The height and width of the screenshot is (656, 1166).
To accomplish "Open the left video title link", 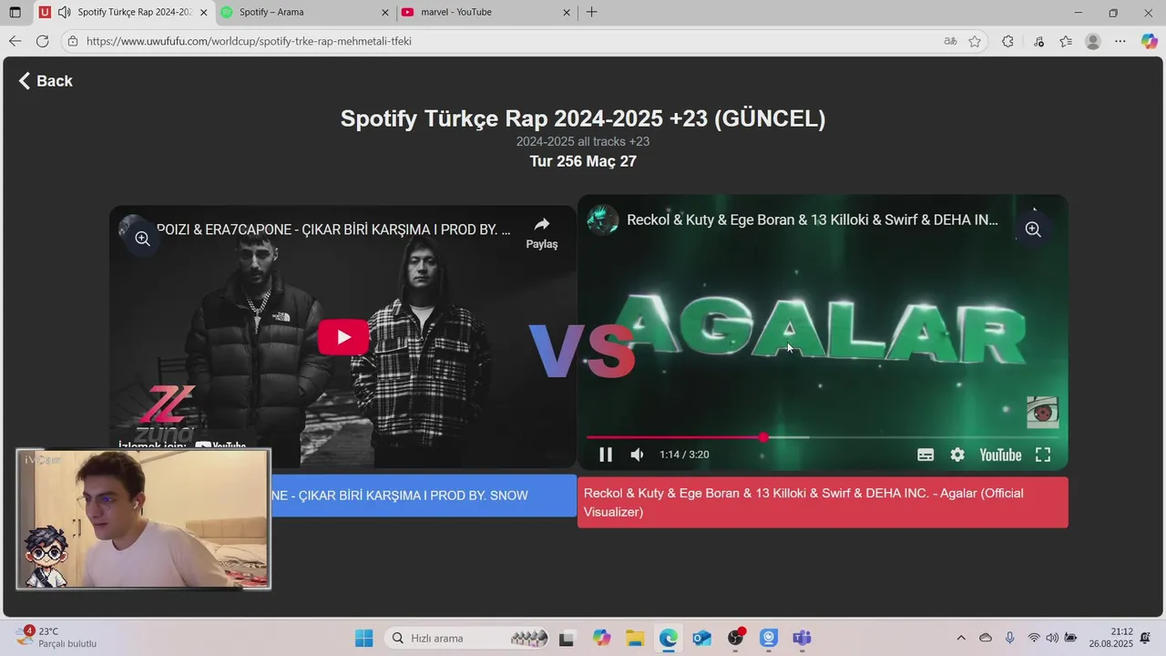I will point(333,230).
